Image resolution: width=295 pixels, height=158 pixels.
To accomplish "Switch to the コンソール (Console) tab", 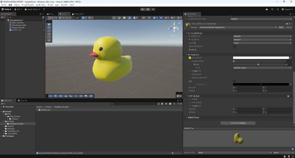I will 22,101.
